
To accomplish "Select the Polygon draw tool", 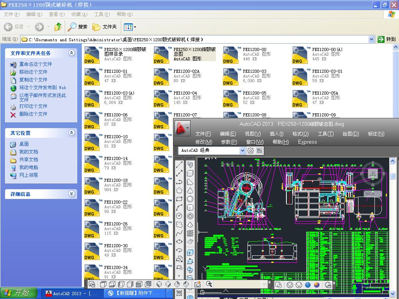I will 179,190.
